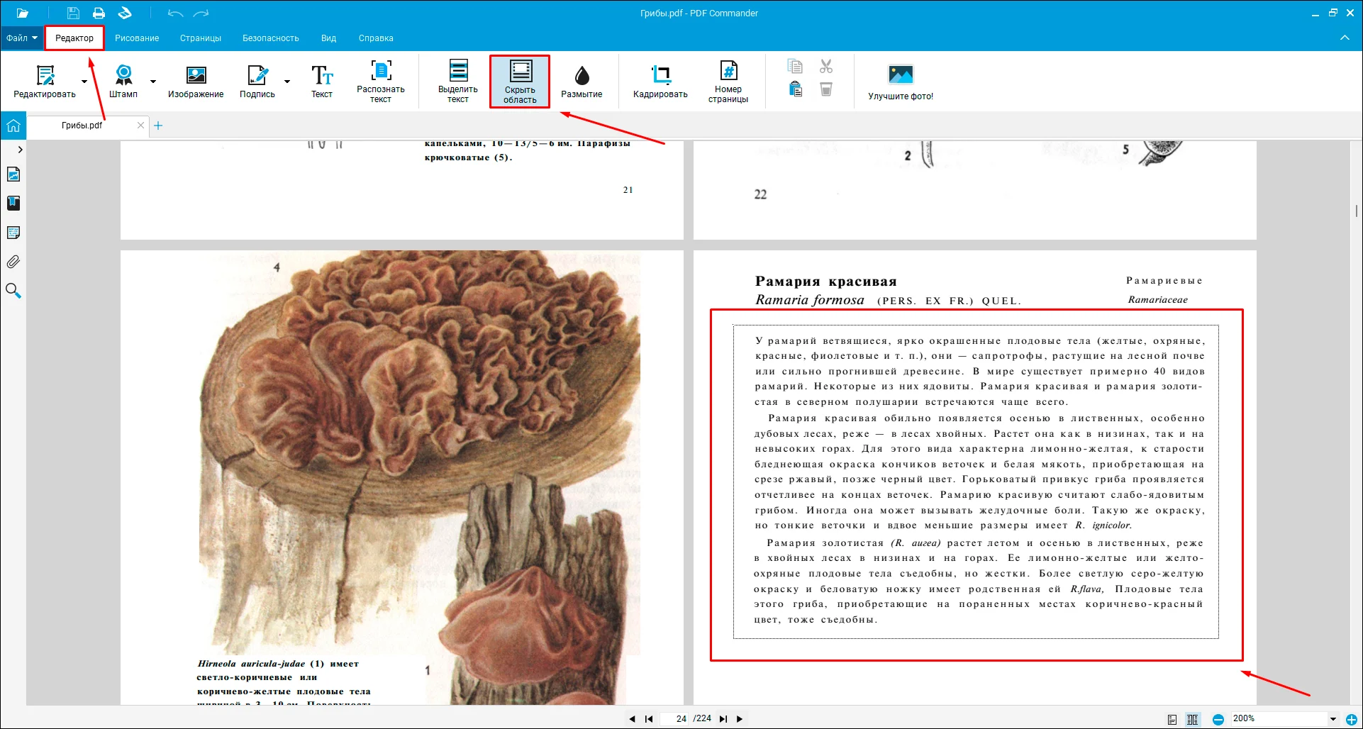This screenshot has width=1363, height=729.
Task: Select the Редактировать tool
Action: coord(45,82)
